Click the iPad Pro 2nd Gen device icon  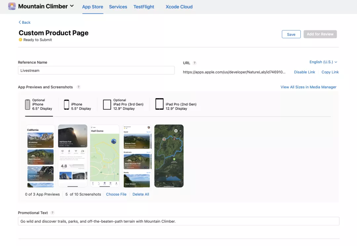[x=159, y=104]
